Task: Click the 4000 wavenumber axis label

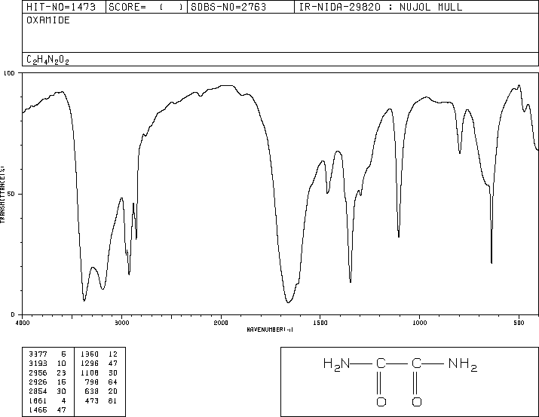Action: pos(23,323)
